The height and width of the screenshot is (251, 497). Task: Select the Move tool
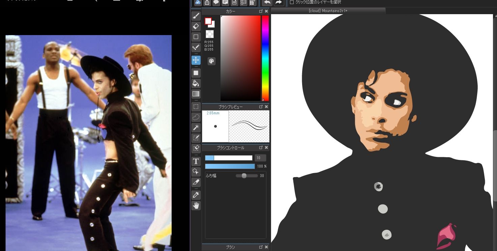click(196, 60)
